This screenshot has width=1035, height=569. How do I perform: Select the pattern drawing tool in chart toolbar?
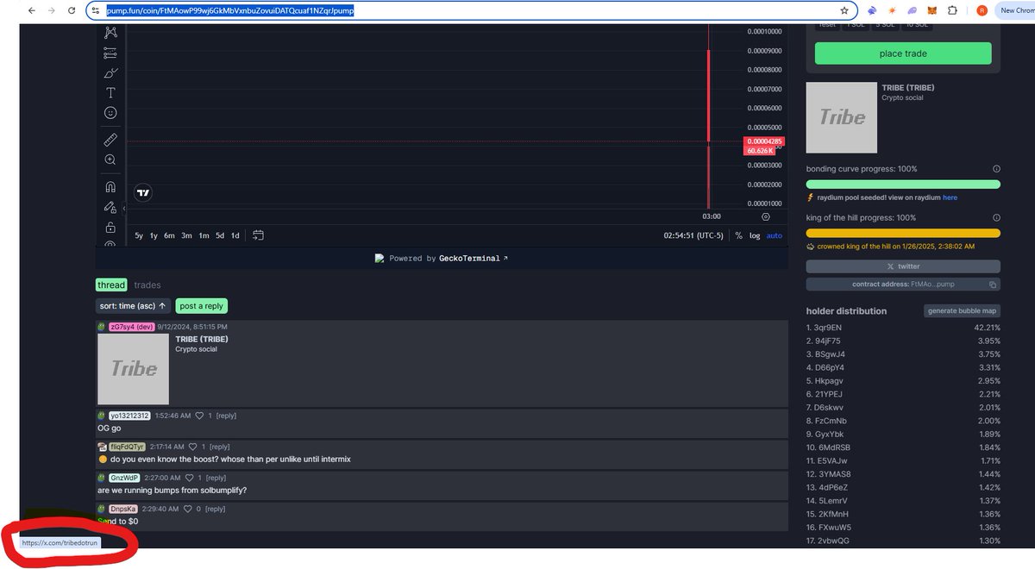110,33
